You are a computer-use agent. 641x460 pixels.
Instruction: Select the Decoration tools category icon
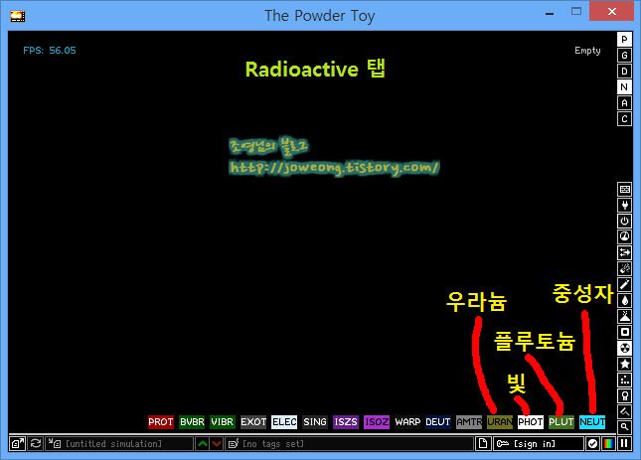[x=625, y=411]
